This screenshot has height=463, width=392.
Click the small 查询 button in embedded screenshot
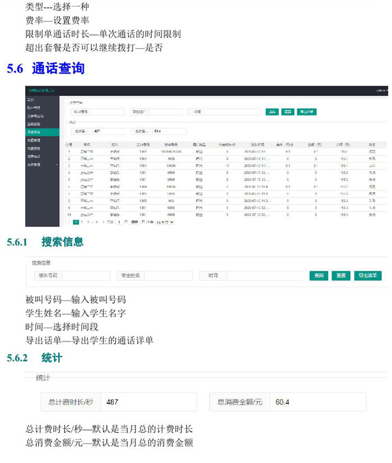(x=272, y=112)
